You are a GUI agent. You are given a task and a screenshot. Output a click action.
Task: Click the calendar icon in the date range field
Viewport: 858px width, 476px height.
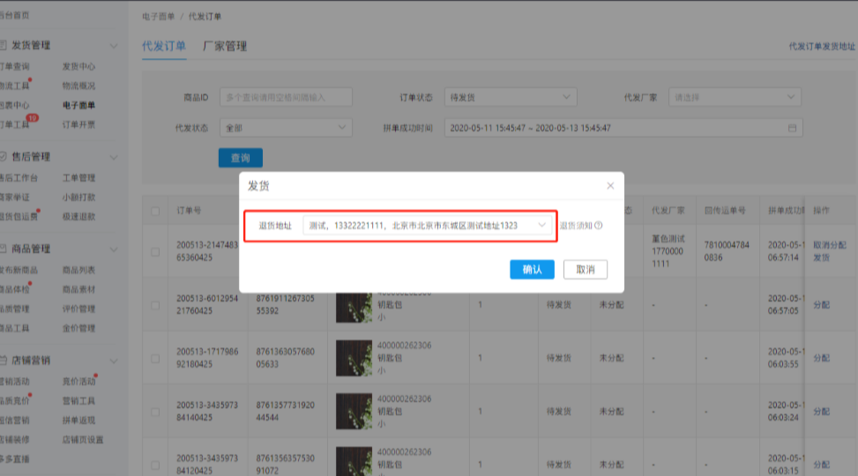(792, 128)
